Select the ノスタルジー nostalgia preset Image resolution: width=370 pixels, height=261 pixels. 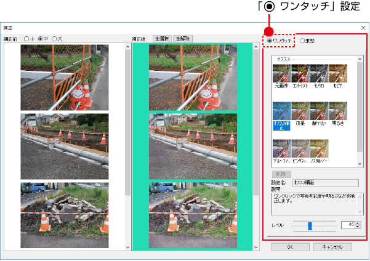pos(318,148)
